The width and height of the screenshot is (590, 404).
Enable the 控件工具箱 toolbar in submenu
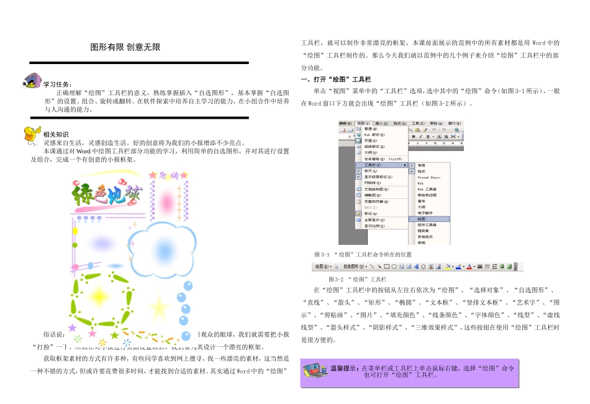pyautogui.click(x=430, y=225)
